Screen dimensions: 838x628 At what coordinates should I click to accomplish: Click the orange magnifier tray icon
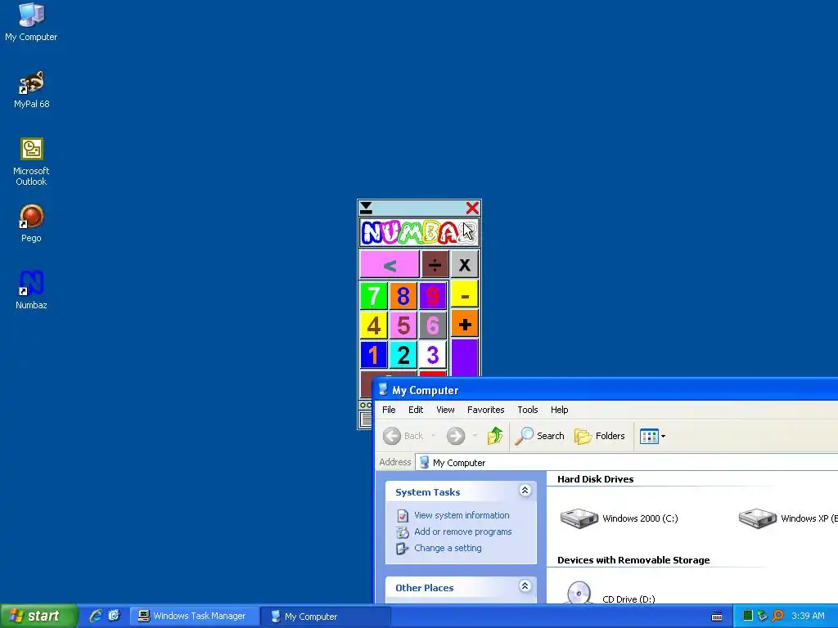(x=777, y=616)
